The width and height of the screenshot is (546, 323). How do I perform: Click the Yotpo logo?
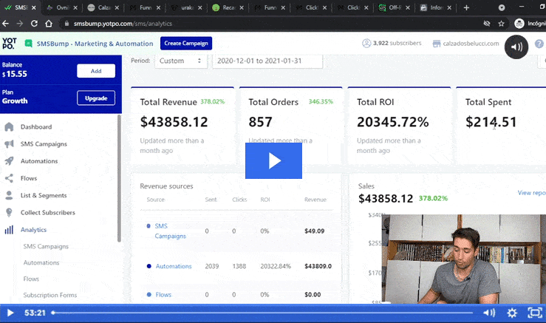pos(9,43)
